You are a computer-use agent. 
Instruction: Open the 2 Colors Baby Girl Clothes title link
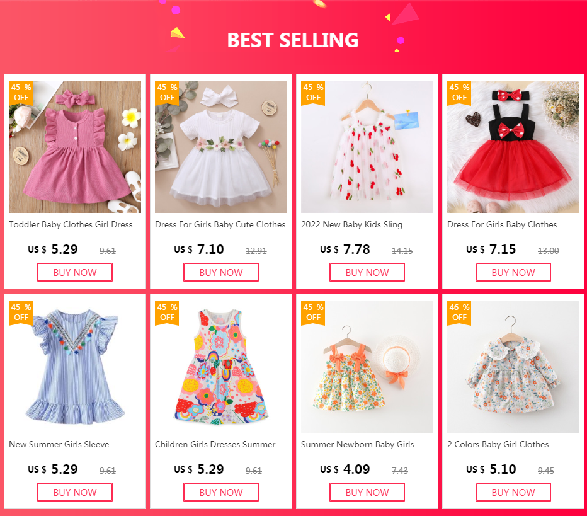[498, 444]
